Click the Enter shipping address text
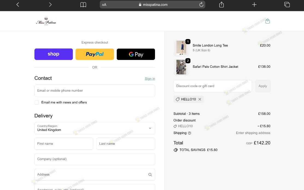Viewport: 304px width, 190px height. tap(253, 133)
